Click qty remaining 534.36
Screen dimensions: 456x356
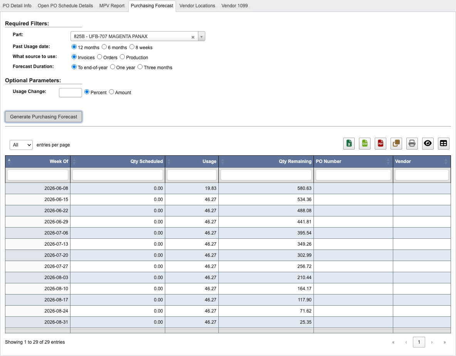266,200
